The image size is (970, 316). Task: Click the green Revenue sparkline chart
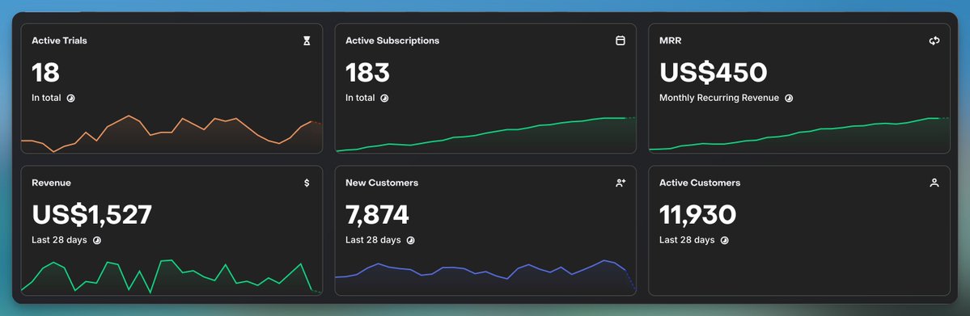point(172,276)
